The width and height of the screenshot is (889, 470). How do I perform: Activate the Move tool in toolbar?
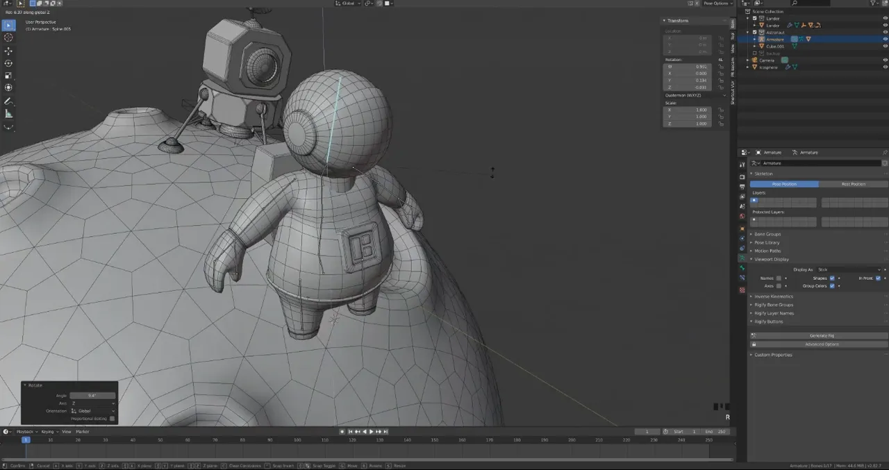pyautogui.click(x=8, y=51)
